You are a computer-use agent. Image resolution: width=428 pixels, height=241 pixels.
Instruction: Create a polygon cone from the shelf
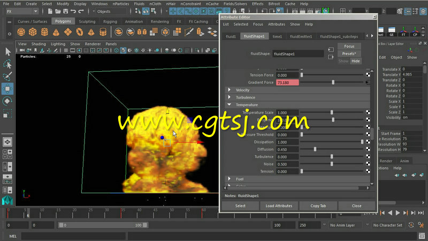click(x=56, y=32)
